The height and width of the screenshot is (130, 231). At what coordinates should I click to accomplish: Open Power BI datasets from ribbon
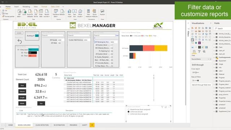tap(30, 13)
